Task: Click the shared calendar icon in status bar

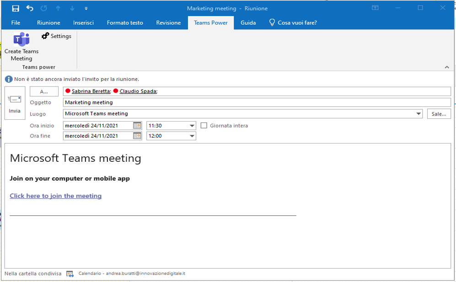Action: tap(70, 274)
